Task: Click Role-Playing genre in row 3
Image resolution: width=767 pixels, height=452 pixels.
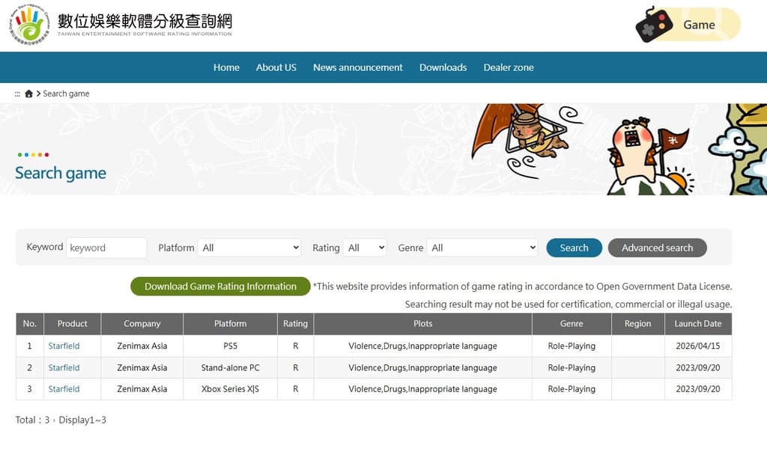Action: coord(572,389)
